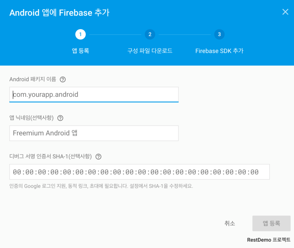
Task: Focus the Android package name field
Action: tap(94, 95)
